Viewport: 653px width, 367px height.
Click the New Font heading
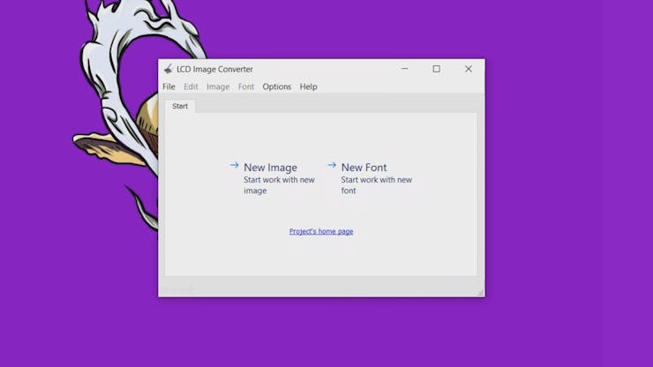pyautogui.click(x=364, y=168)
